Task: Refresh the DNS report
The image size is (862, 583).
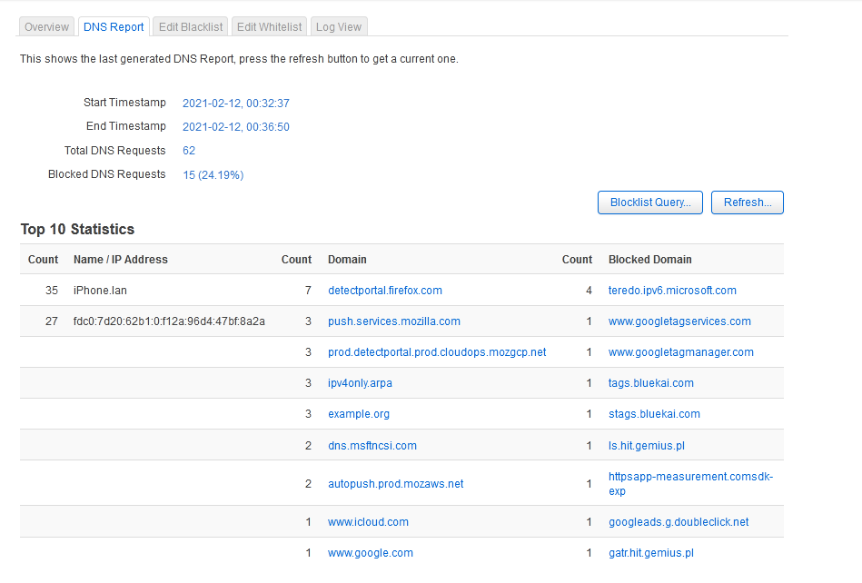Action: [x=748, y=203]
